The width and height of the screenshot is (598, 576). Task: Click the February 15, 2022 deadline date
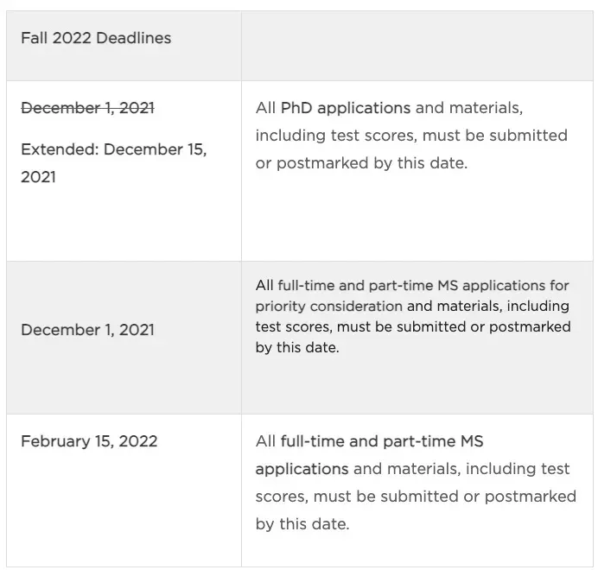tap(89, 441)
